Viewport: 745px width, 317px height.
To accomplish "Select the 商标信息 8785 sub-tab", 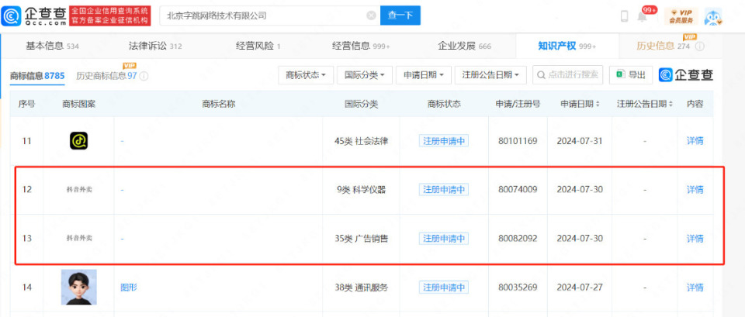I will pos(37,75).
